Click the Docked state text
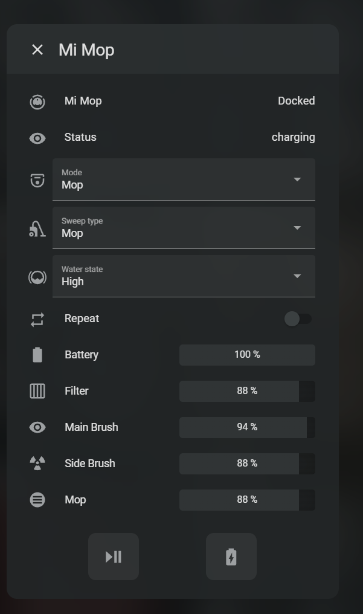Viewport: 363px width, 614px height. (x=296, y=101)
